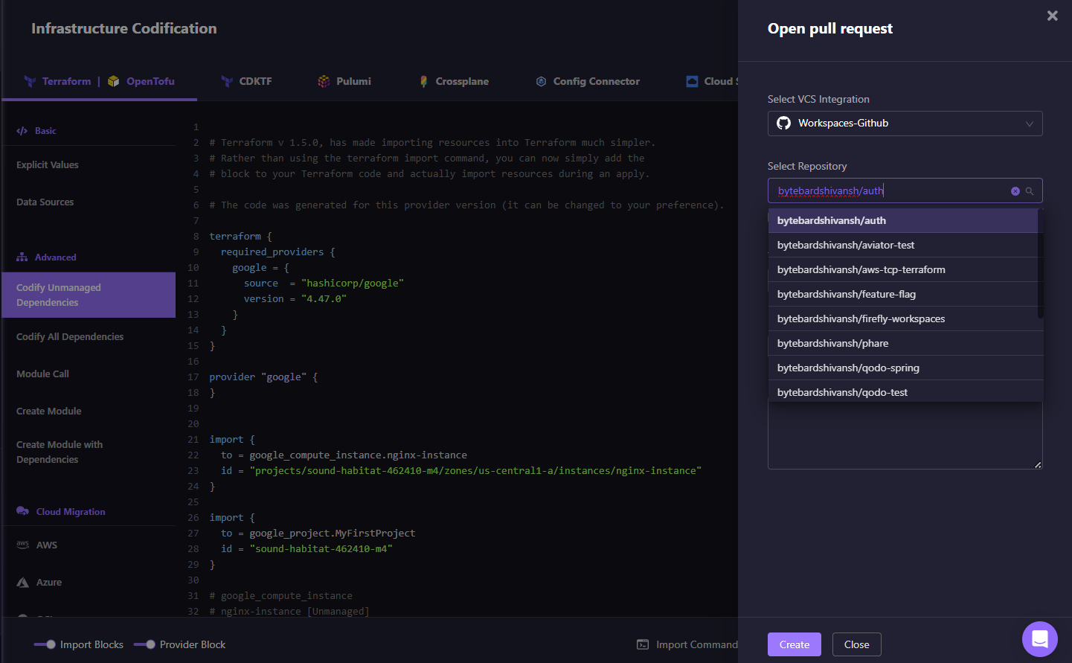Open Module Call option
Image resolution: width=1072 pixels, height=663 pixels.
coord(42,374)
